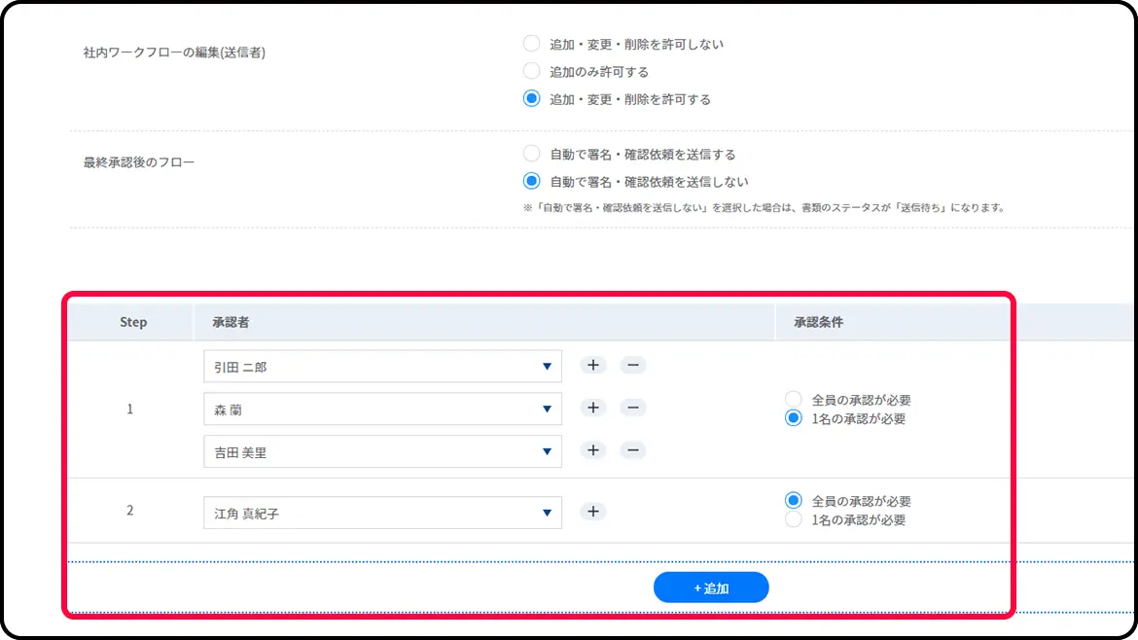Select 追加のみ許可する radio option
The height and width of the screenshot is (640, 1138).
[531, 71]
